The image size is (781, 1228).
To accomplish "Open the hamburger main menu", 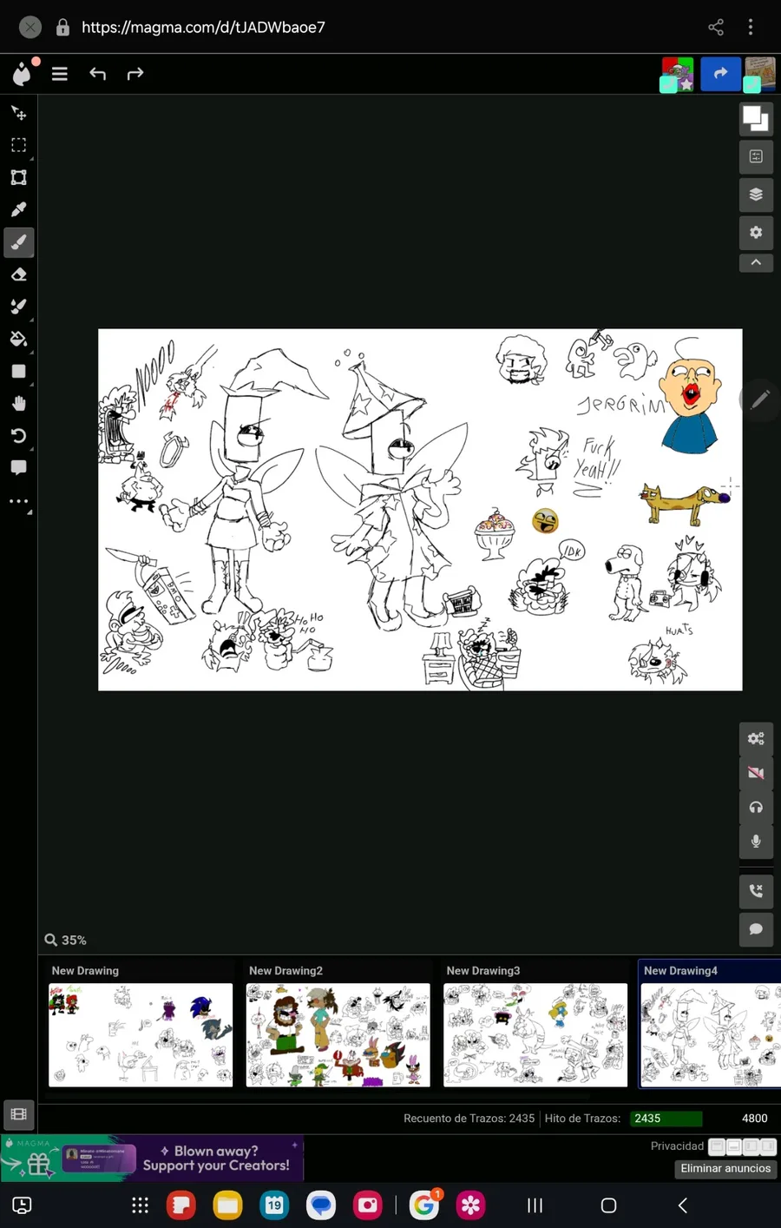I will click(60, 74).
